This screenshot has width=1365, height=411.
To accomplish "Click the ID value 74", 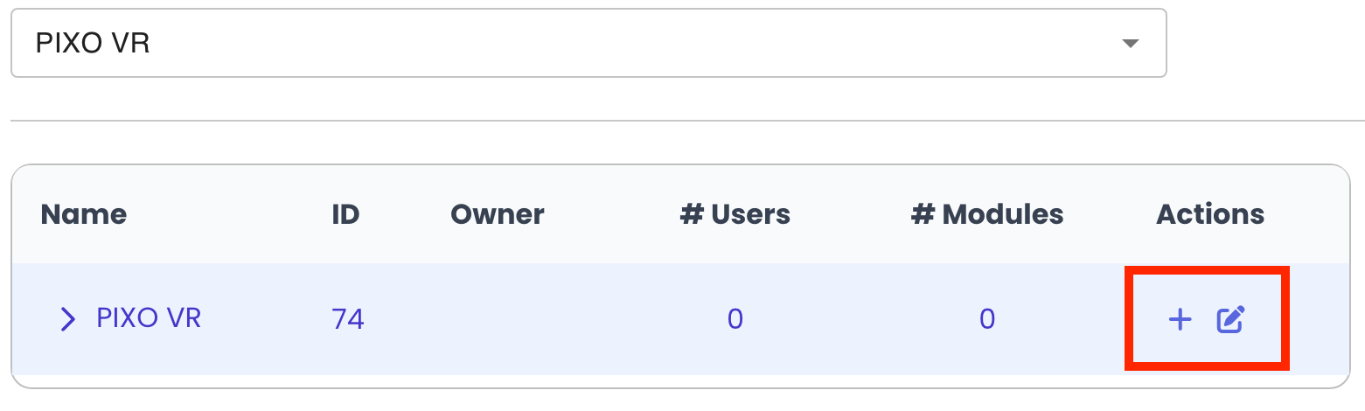I will (348, 319).
